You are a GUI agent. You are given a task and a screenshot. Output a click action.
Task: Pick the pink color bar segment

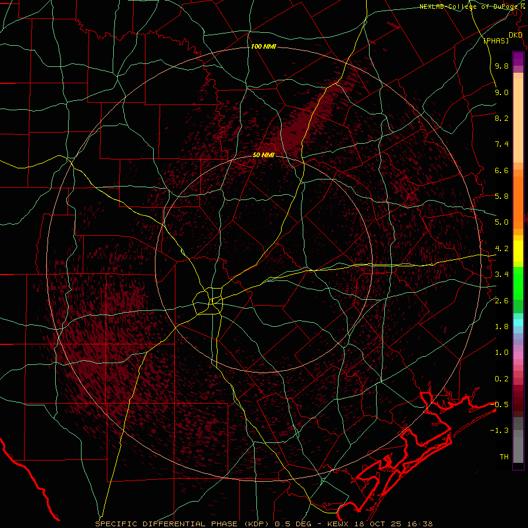(518, 356)
